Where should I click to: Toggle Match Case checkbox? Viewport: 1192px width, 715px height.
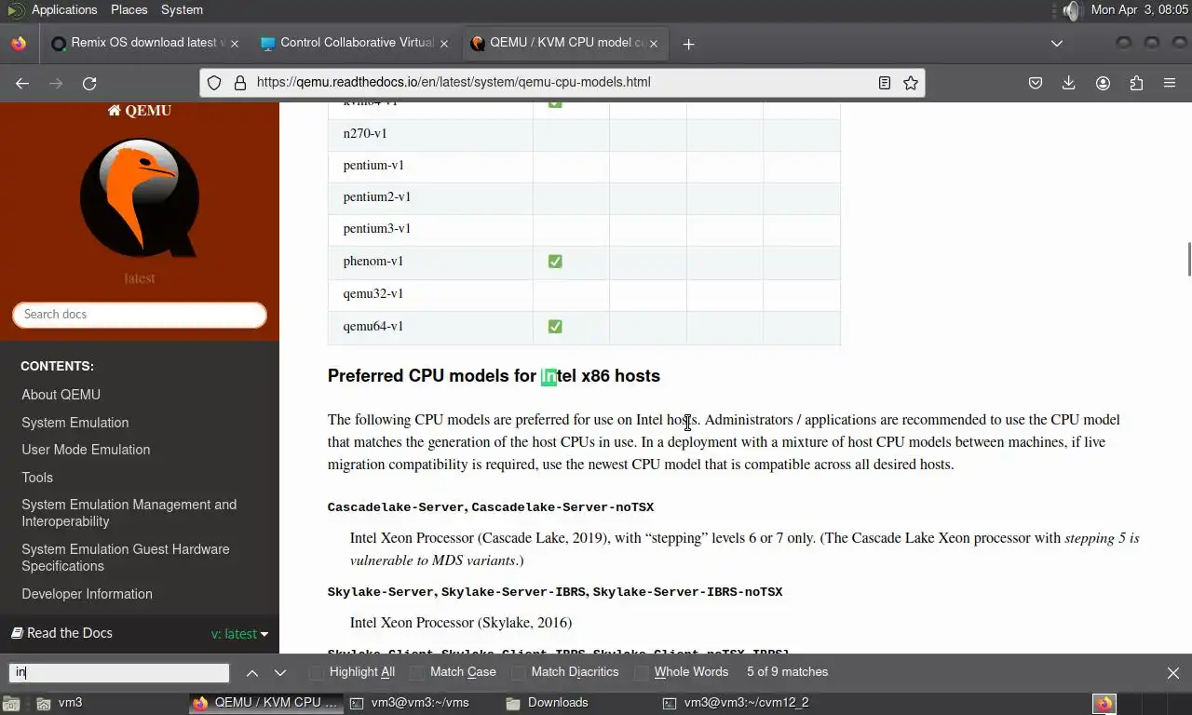[x=418, y=672]
